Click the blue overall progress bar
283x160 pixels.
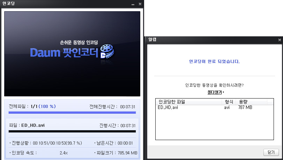coord(72,112)
